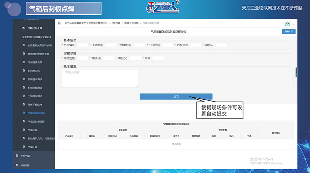This screenshot has width=310, height=173.
Task: Click the blue 提交 submit button
Action: (176, 97)
